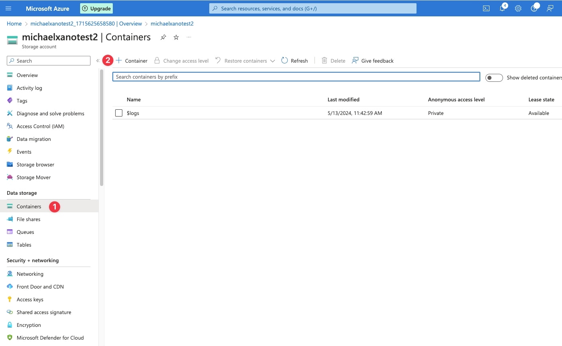Click Change access level
Image resolution: width=562 pixels, height=346 pixels.
click(181, 61)
